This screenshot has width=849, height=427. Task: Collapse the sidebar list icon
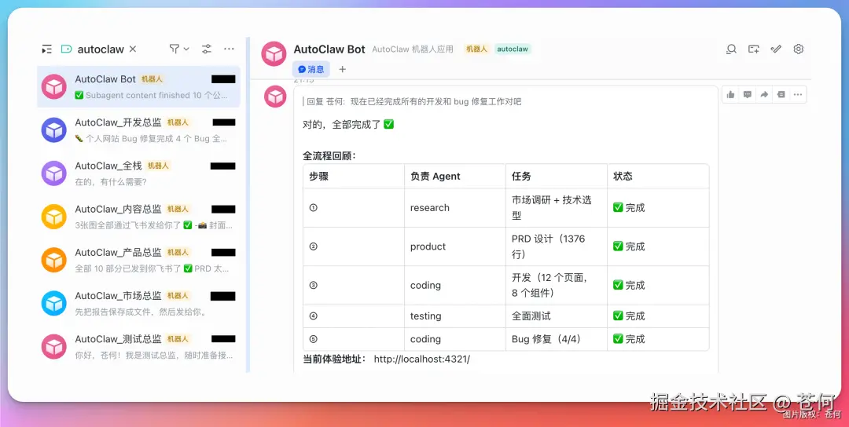click(47, 49)
